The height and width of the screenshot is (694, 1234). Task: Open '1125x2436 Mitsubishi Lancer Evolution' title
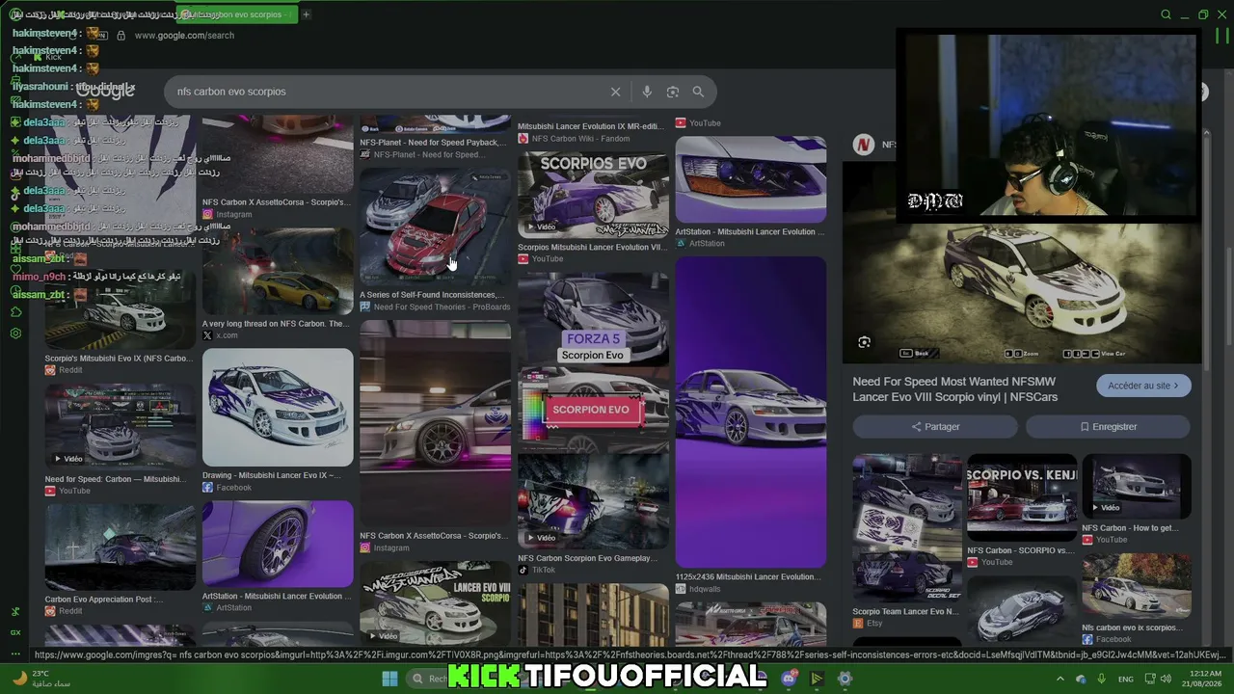(x=749, y=577)
